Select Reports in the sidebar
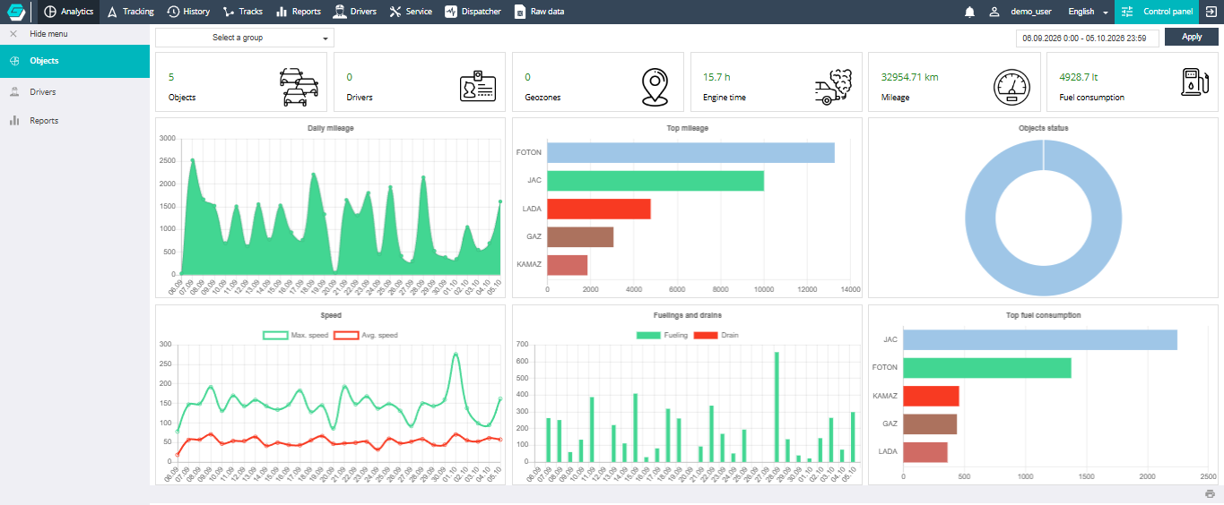Image resolution: width=1224 pixels, height=505 pixels. pyautogui.click(x=74, y=121)
